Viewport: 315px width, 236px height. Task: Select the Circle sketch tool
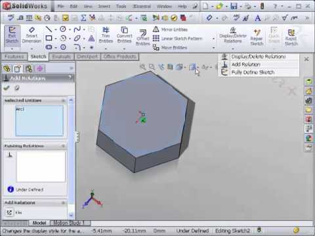tap(63, 29)
